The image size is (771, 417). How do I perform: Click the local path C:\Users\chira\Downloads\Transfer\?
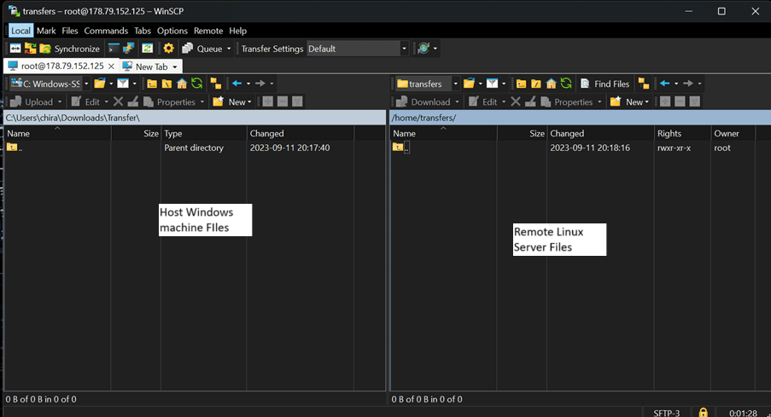(73, 118)
